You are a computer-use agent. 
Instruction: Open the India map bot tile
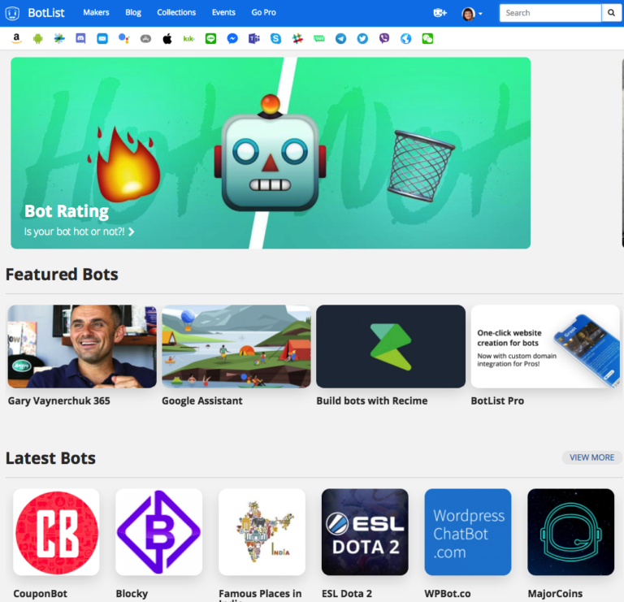click(262, 532)
